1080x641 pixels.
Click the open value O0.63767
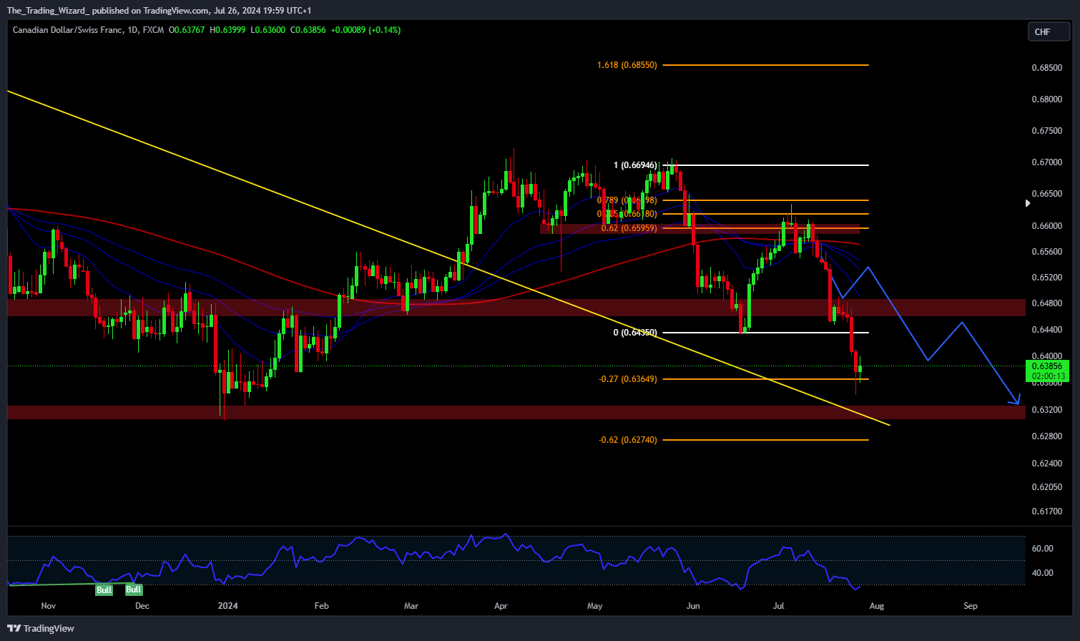point(187,30)
